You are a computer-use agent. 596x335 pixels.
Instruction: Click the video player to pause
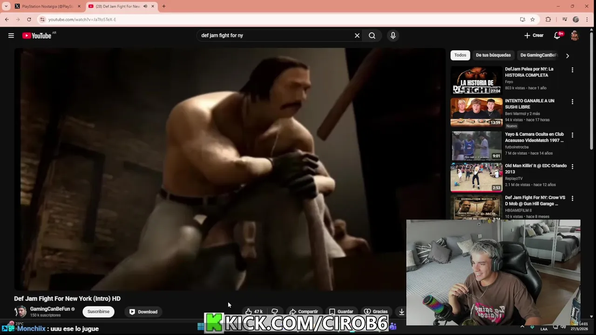point(230,169)
